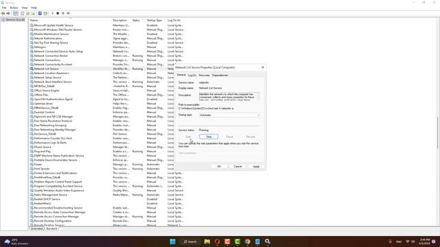Click Cancel in properties dialog
The width and height of the screenshot is (440, 247).
(238, 166)
